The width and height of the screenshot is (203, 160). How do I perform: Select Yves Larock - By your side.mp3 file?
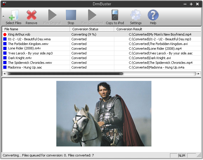click(30, 53)
